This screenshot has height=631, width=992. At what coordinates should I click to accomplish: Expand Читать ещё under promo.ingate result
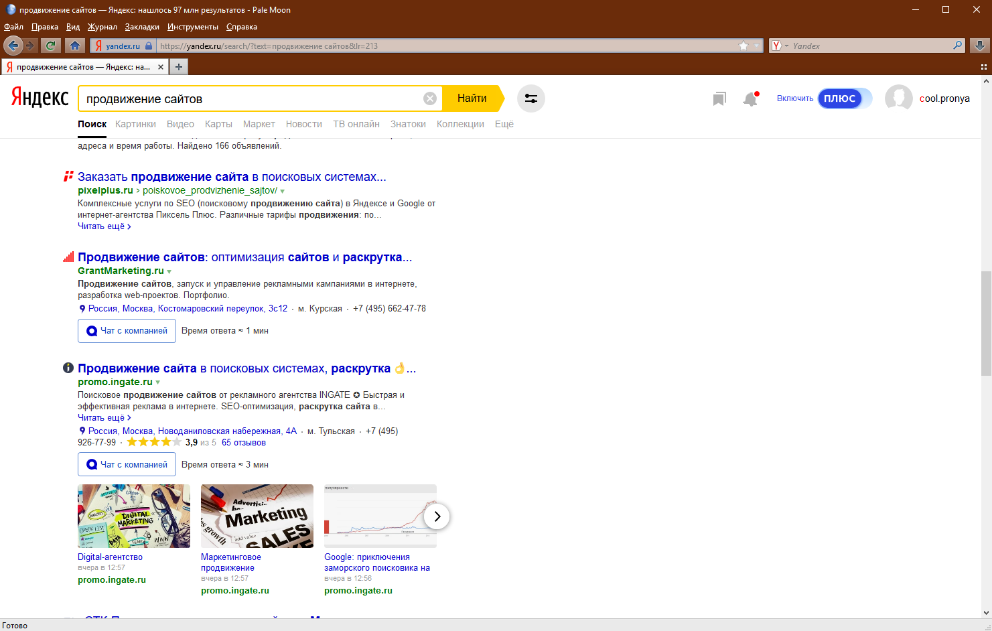click(104, 418)
